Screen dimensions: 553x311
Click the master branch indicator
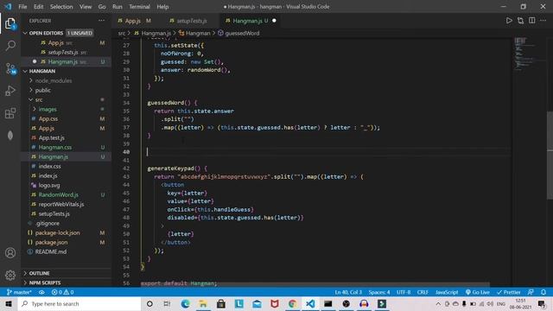[19, 292]
